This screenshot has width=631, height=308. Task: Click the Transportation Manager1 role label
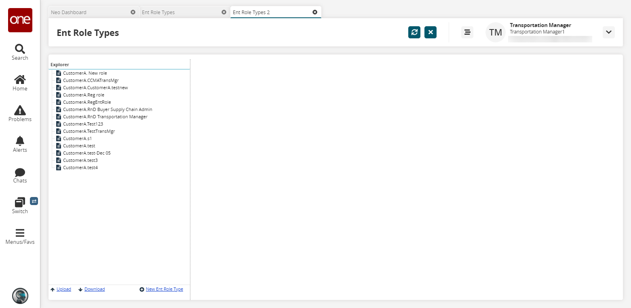[537, 32]
